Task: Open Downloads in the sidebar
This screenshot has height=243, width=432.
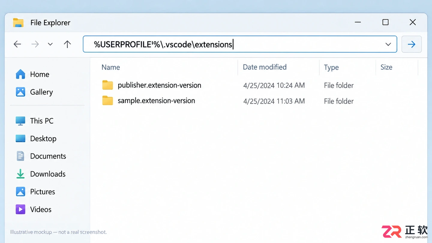Action: point(47,174)
